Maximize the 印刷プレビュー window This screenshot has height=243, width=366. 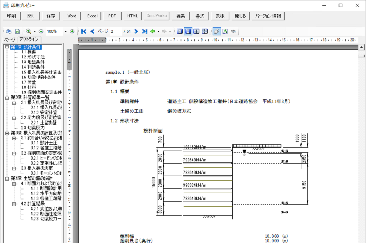(x=341, y=5)
